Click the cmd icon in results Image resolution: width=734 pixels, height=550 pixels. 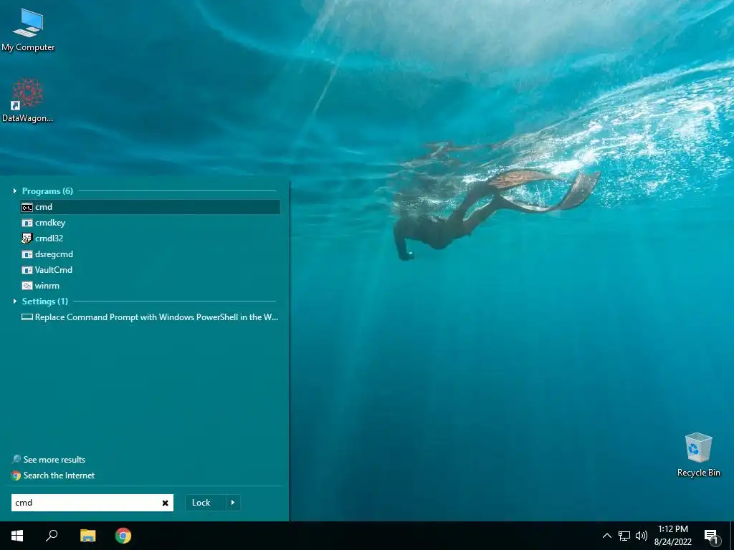coord(27,207)
